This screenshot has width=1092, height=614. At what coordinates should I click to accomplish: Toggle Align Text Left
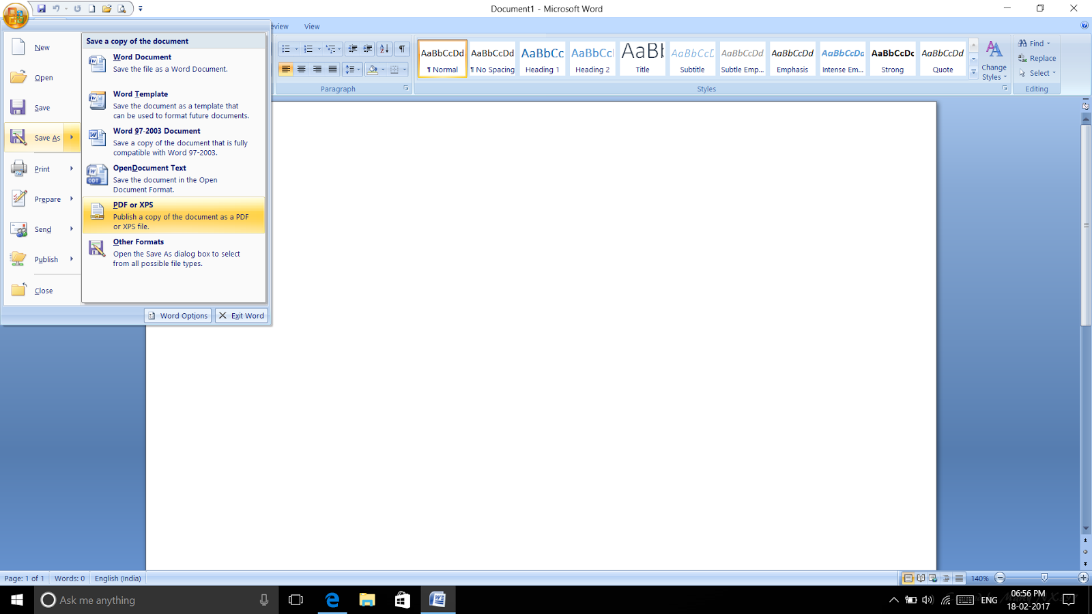286,69
